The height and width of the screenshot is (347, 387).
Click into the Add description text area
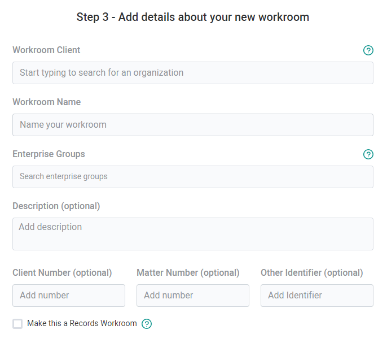pyautogui.click(x=193, y=233)
